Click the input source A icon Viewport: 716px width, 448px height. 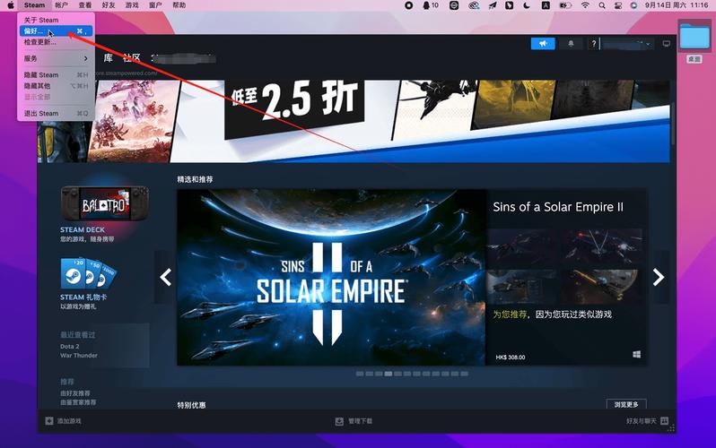(x=546, y=5)
